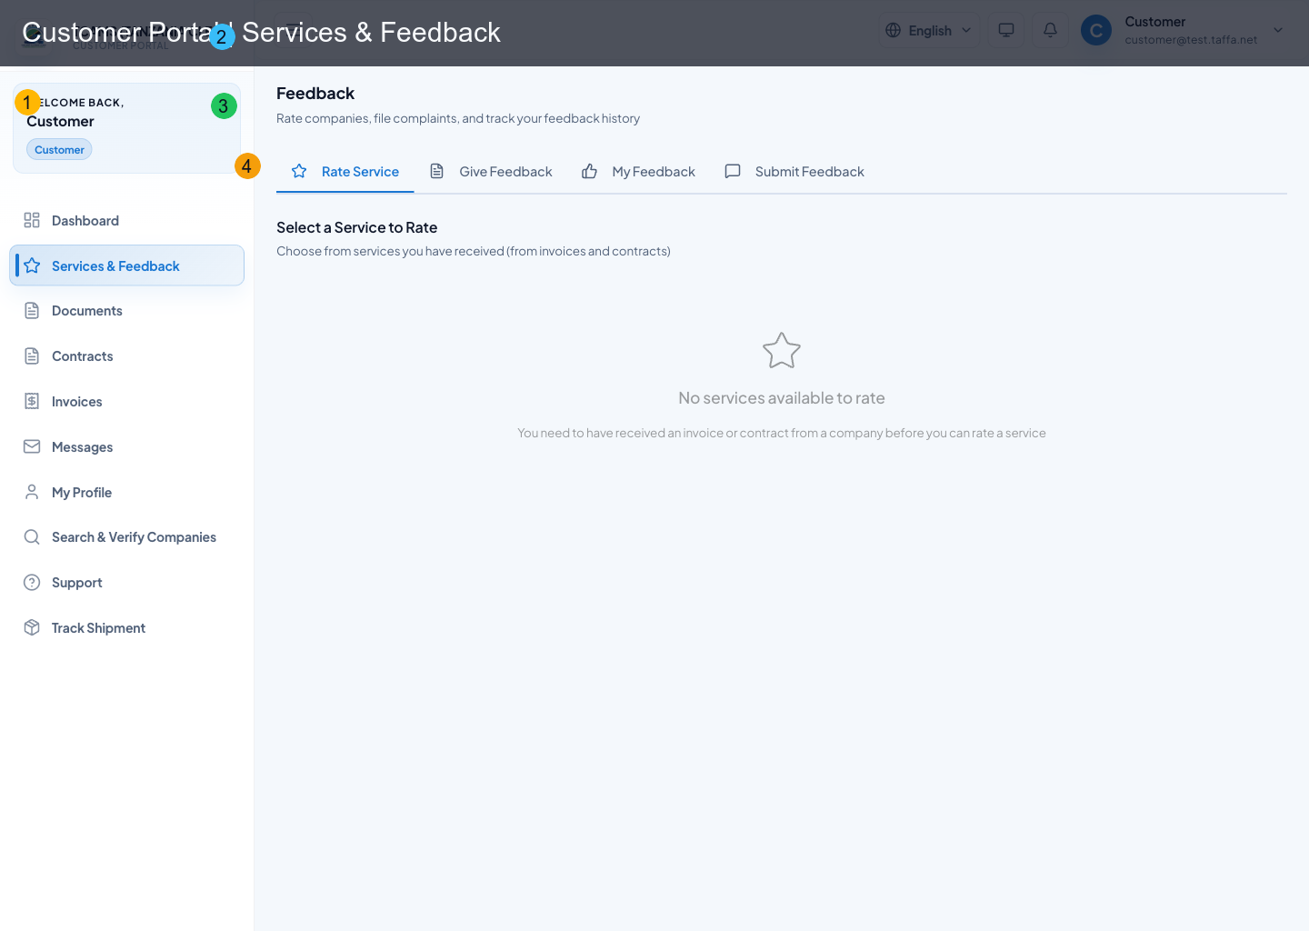
Task: Click the document icon on Give Feedback tab
Action: (437, 171)
